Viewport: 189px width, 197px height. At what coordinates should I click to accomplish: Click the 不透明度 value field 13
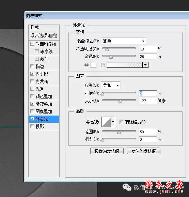(x=148, y=49)
